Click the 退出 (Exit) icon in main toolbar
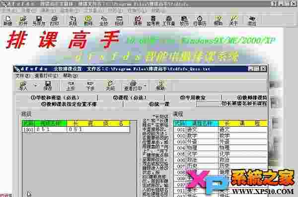This screenshot has height=197, width=298. [252, 20]
